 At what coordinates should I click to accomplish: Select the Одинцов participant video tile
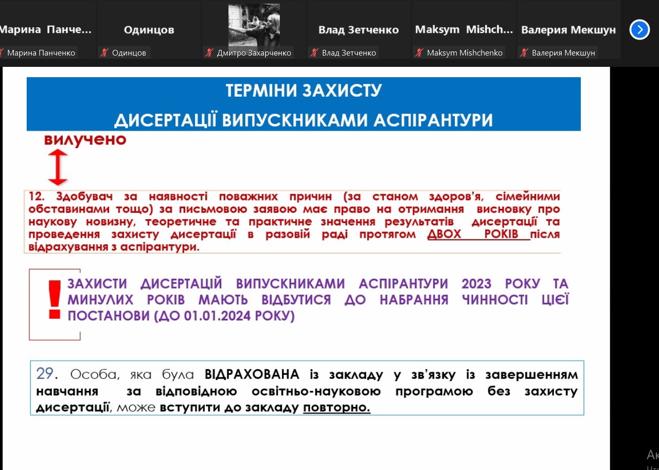tap(149, 29)
